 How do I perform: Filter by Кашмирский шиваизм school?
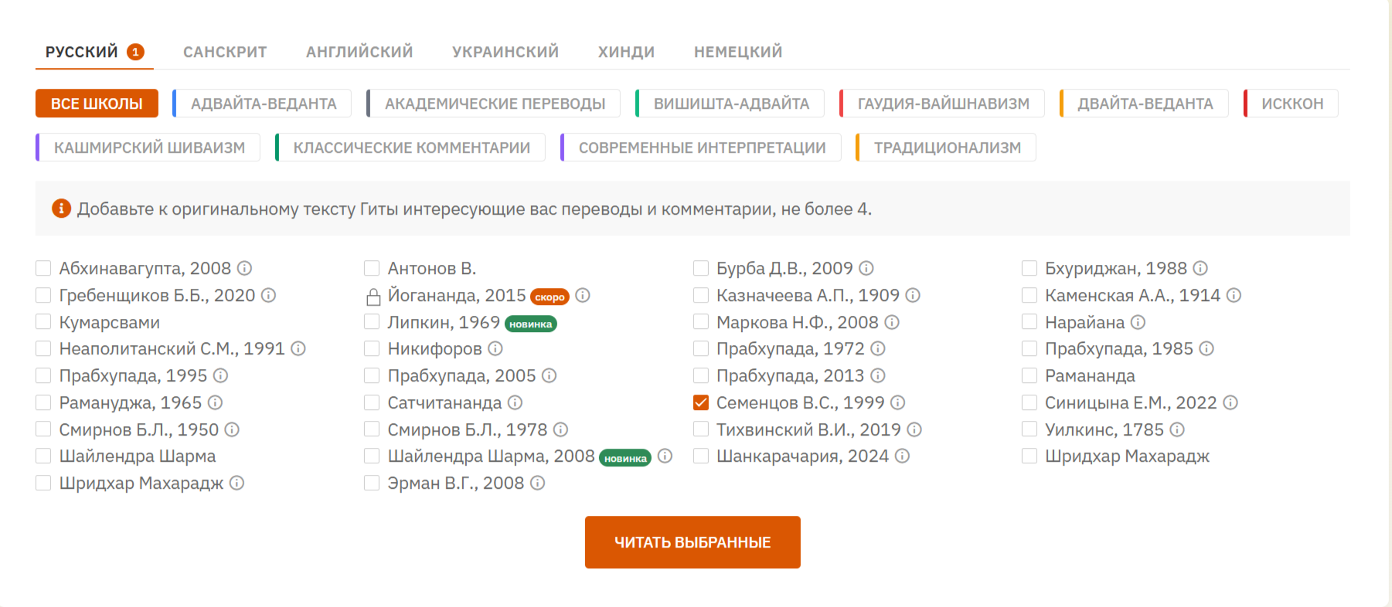pos(148,148)
